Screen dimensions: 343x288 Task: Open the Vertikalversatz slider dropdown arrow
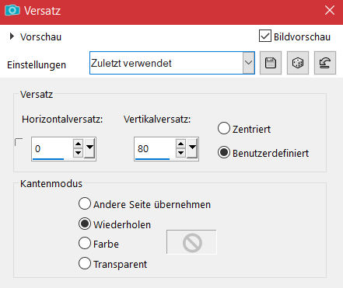192,147
